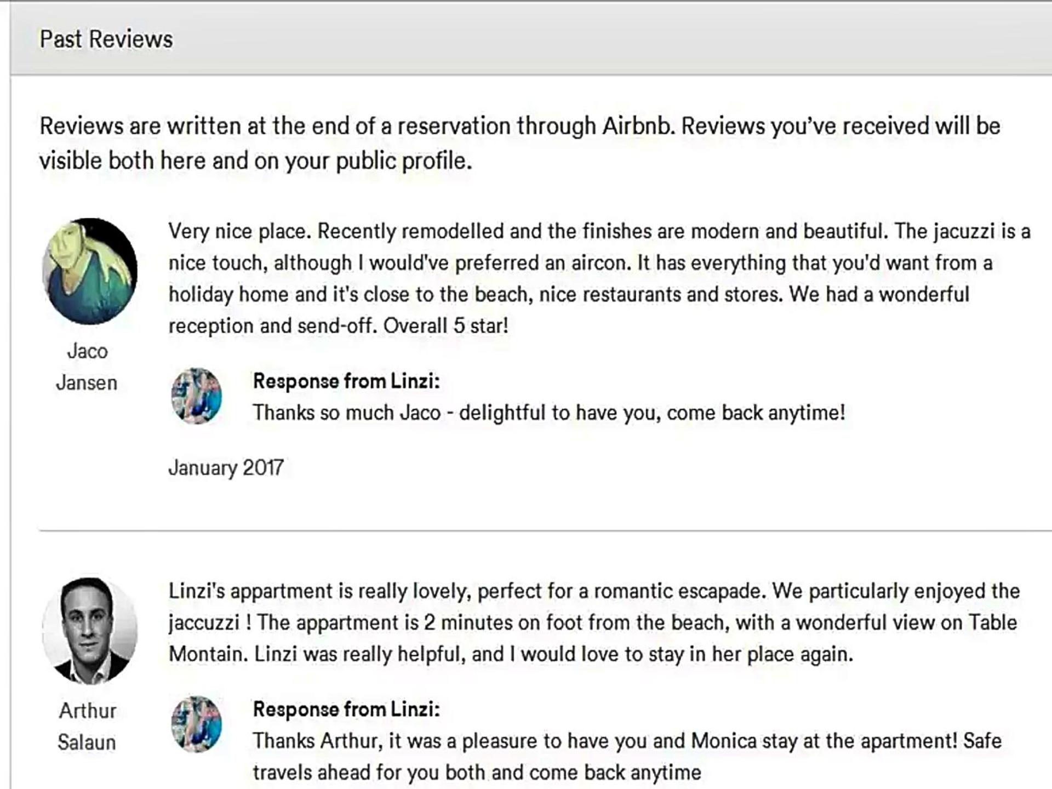Click 'Overall 5 star!' in Jaco's review
This screenshot has width=1052, height=789.
click(446, 326)
